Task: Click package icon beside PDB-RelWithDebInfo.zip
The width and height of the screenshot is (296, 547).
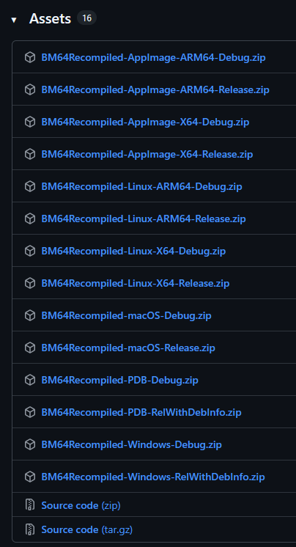Action: tap(30, 412)
